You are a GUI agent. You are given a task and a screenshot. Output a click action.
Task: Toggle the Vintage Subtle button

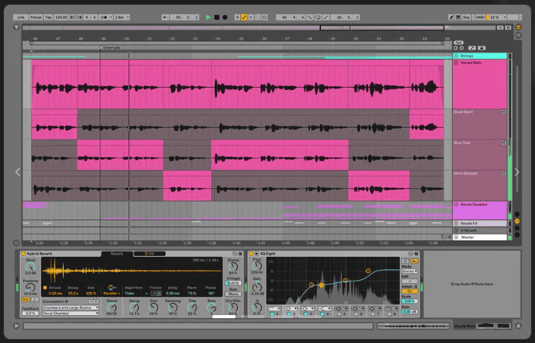coord(233,283)
